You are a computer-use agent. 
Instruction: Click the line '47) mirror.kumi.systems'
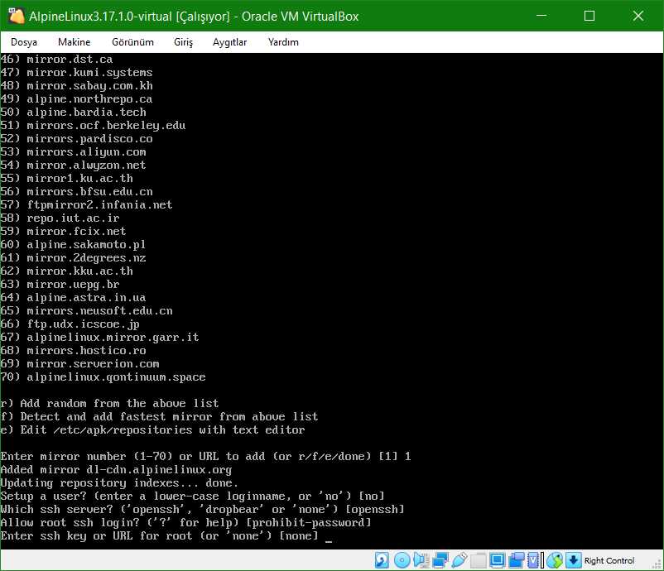76,72
